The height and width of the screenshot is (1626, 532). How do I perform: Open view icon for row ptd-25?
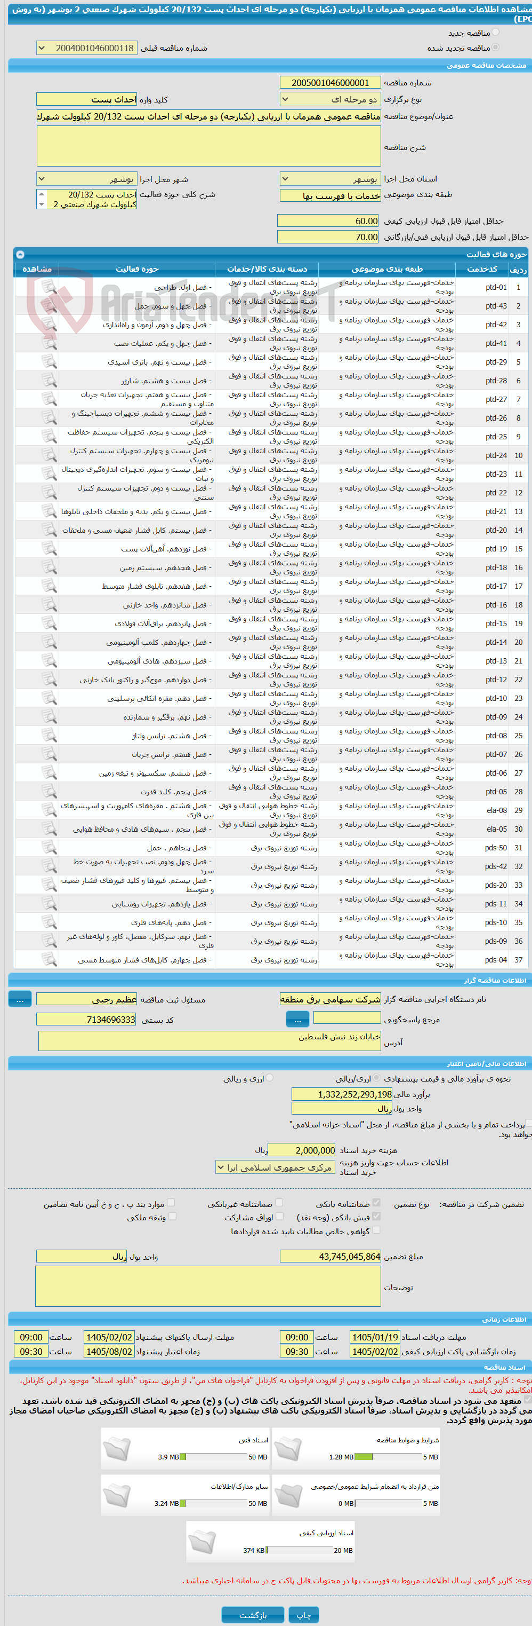49,436
